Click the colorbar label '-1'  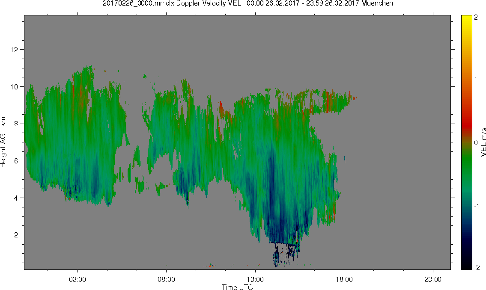[x=477, y=207]
